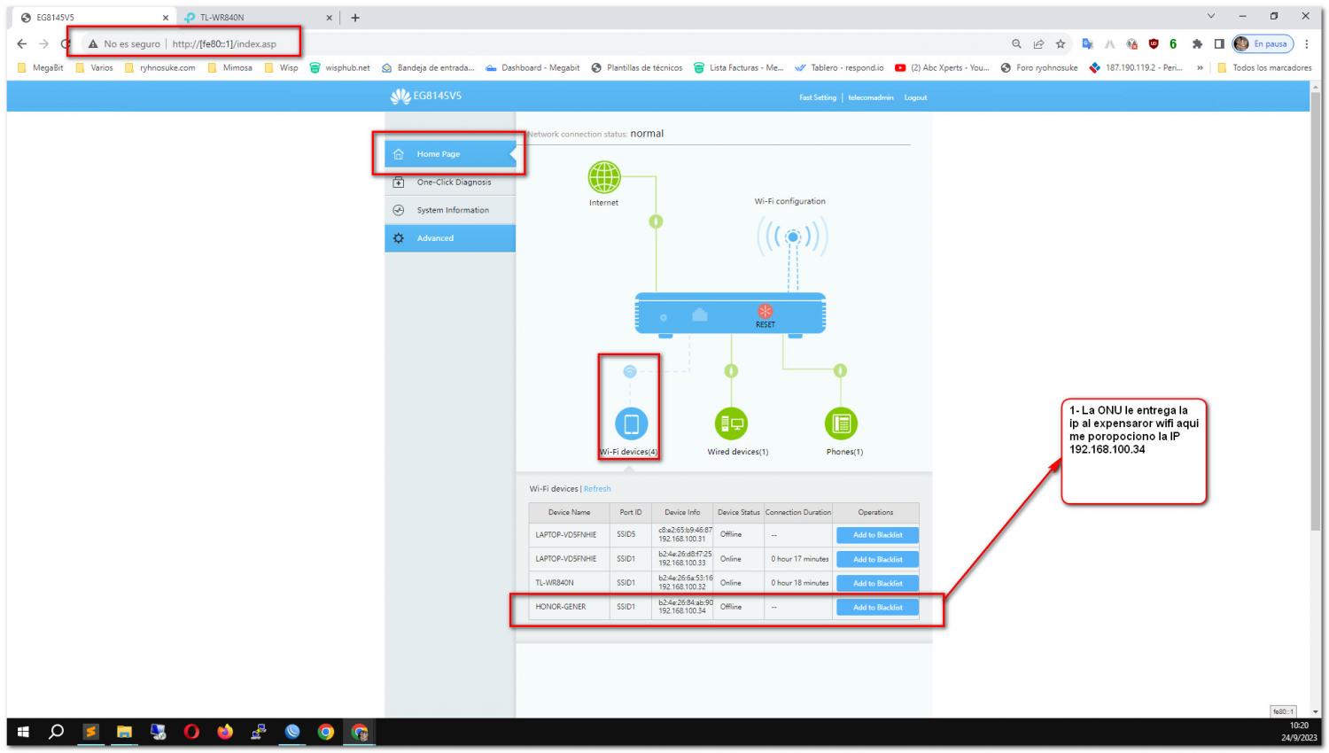Viewport: 1329px width, 753px height.
Task: Click the browser bookmark star icon
Action: click(1060, 44)
